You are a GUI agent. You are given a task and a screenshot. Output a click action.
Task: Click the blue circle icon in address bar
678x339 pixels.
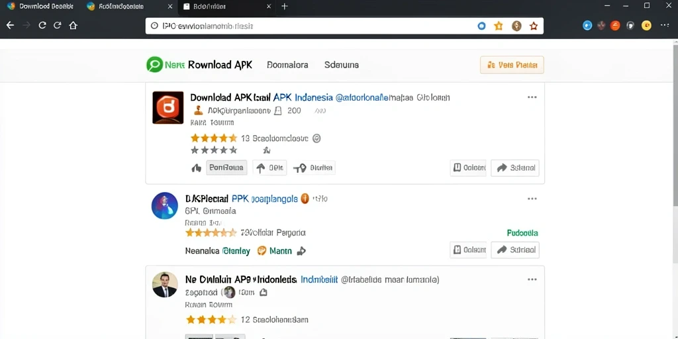481,26
